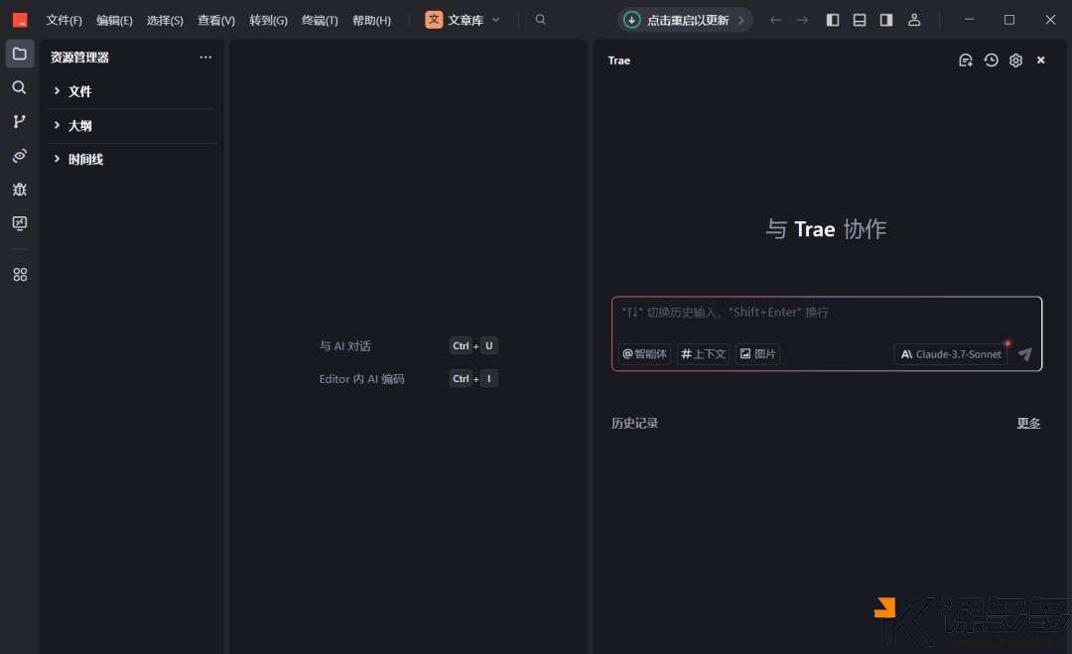Open the 帮助(H) menu
Screen dimensions: 1072x654
click(372, 21)
